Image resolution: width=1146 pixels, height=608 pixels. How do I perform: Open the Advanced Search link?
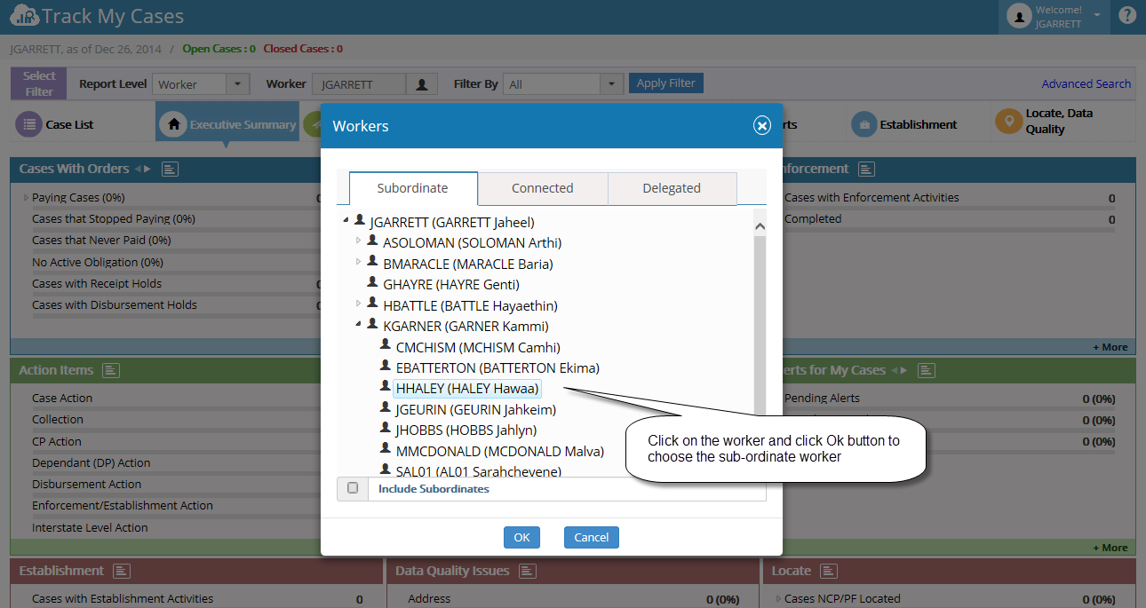[x=1086, y=83]
